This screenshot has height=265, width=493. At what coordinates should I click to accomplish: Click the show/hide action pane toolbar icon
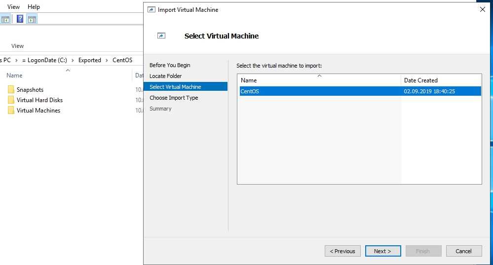pos(32,19)
